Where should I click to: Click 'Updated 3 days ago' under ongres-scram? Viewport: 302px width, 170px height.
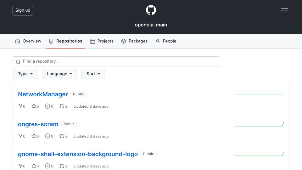pyautogui.click(x=91, y=136)
